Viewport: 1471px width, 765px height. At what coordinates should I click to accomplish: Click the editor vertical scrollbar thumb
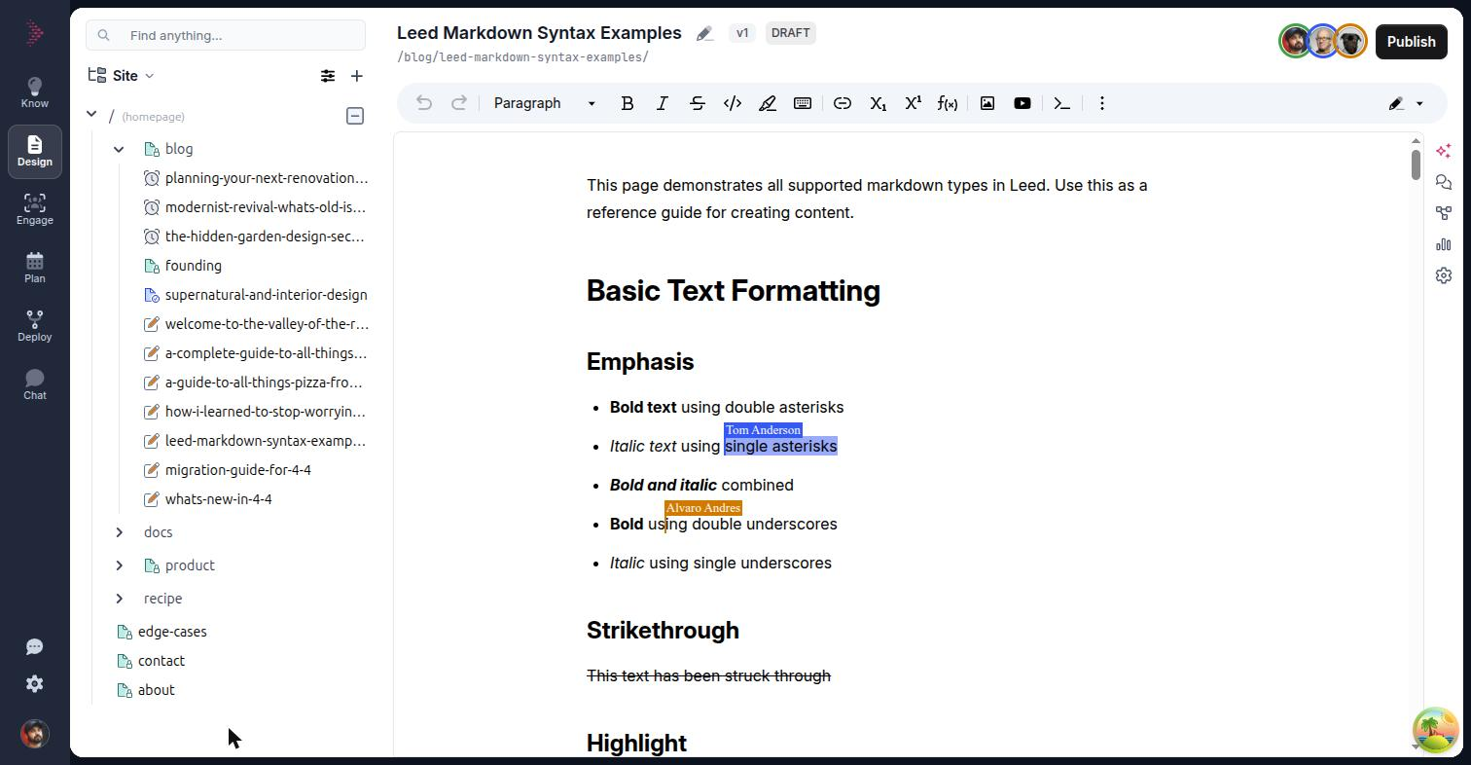(x=1416, y=164)
